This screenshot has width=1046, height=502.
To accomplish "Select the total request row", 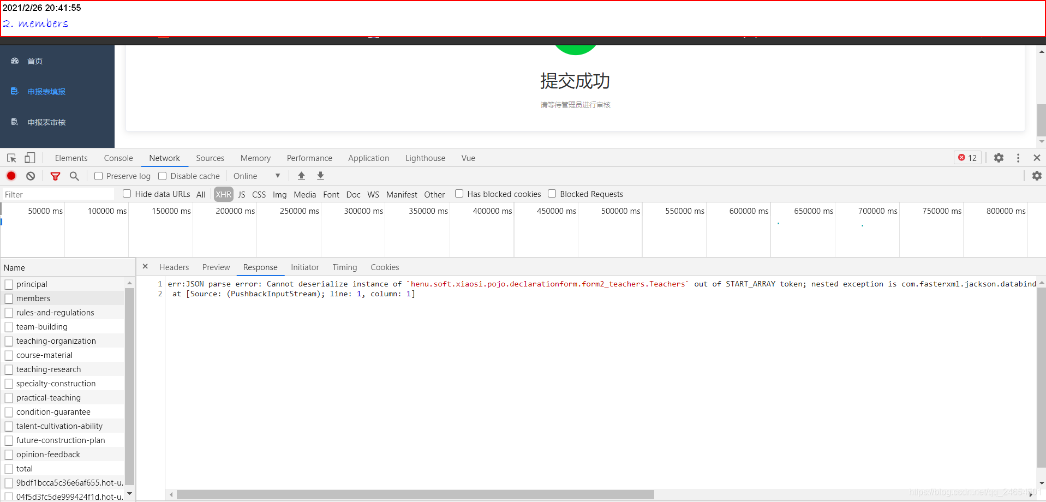I will coord(63,468).
